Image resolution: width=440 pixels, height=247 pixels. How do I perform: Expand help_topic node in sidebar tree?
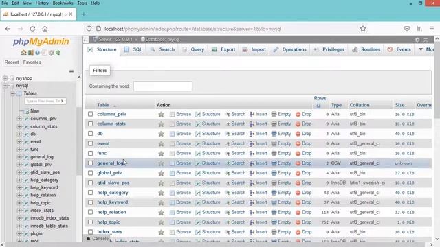tap(19, 203)
